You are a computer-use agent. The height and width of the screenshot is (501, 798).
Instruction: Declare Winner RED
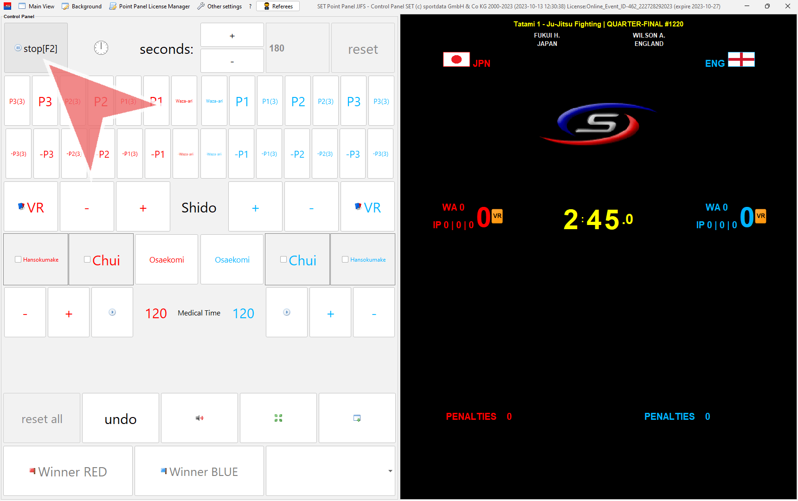pos(68,471)
